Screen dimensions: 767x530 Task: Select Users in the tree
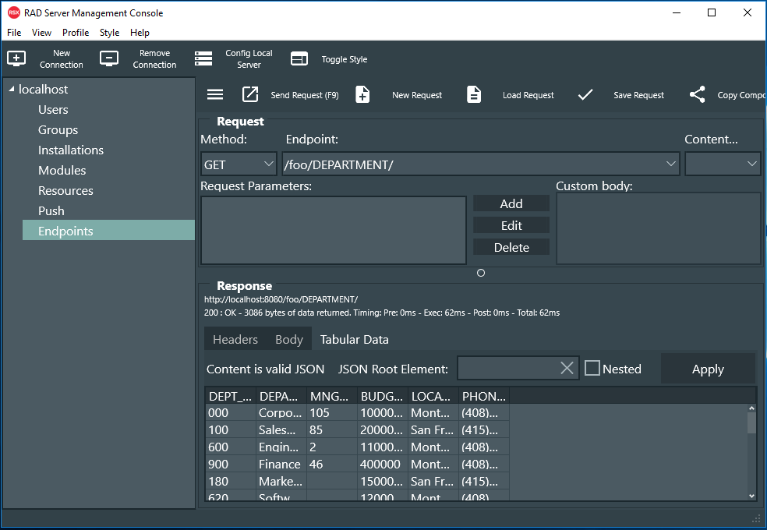(53, 110)
